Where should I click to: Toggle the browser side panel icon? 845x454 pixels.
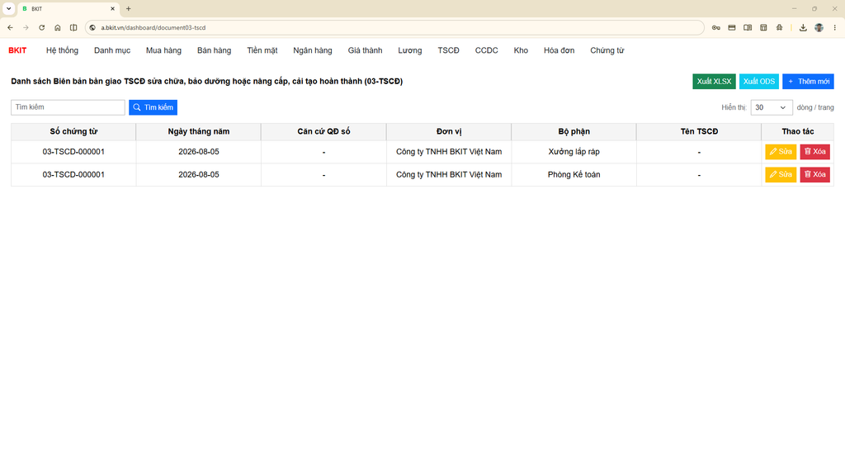click(73, 27)
